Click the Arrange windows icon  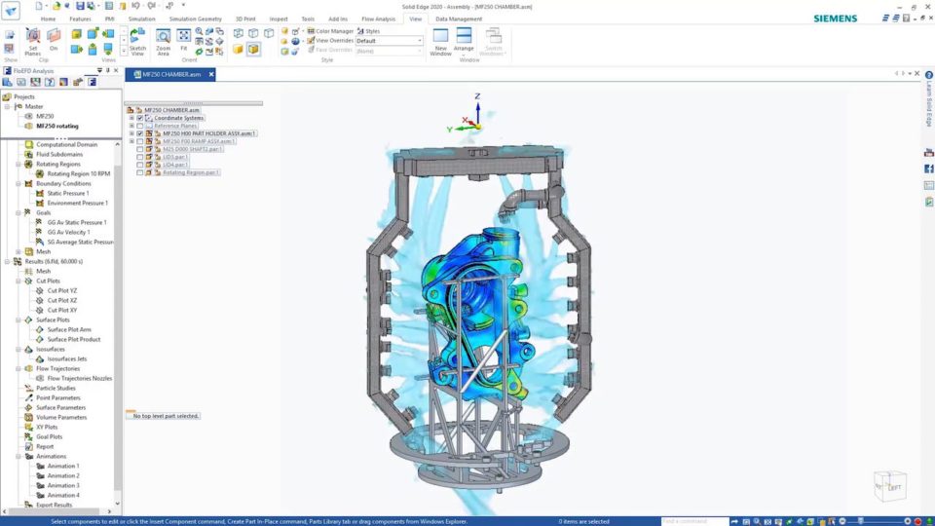point(464,40)
